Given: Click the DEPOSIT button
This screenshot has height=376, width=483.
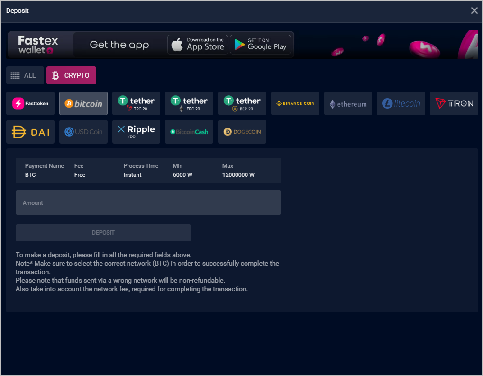Looking at the screenshot, I should (x=103, y=233).
